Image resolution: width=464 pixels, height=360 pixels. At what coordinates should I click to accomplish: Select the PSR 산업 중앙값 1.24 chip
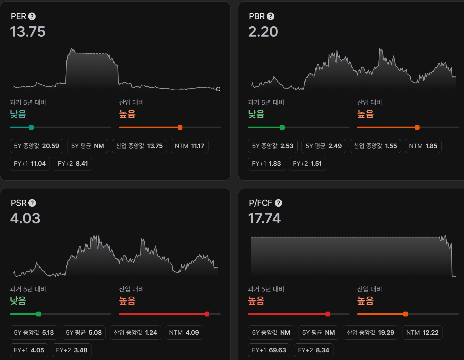tap(135, 332)
